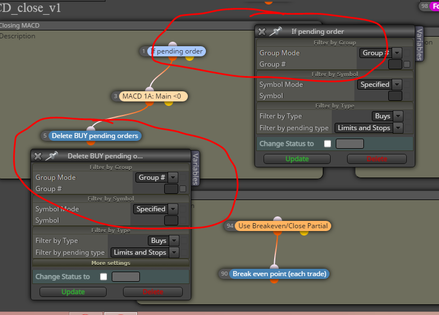Expand More settings in Delete BUY panel
The width and height of the screenshot is (439, 315).
click(111, 263)
